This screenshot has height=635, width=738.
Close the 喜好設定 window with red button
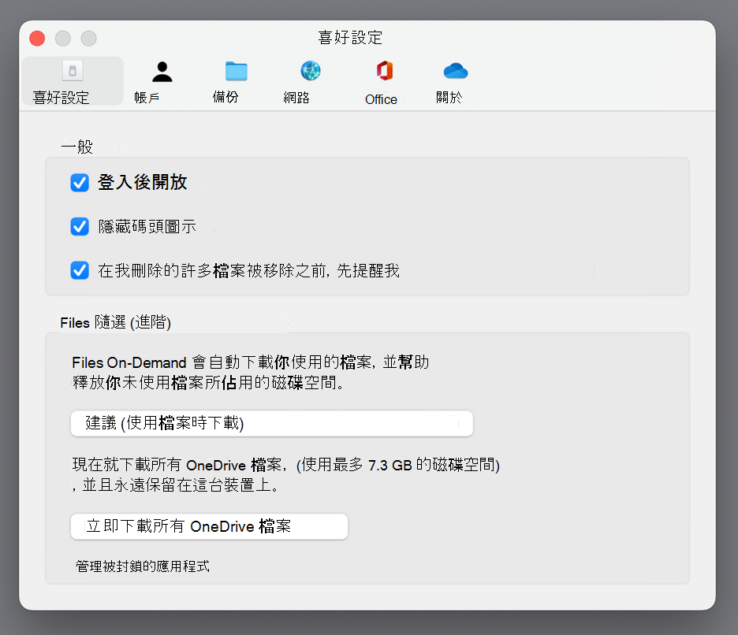pos(37,38)
